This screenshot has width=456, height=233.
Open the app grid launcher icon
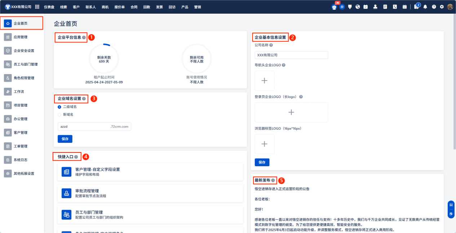click(37, 7)
